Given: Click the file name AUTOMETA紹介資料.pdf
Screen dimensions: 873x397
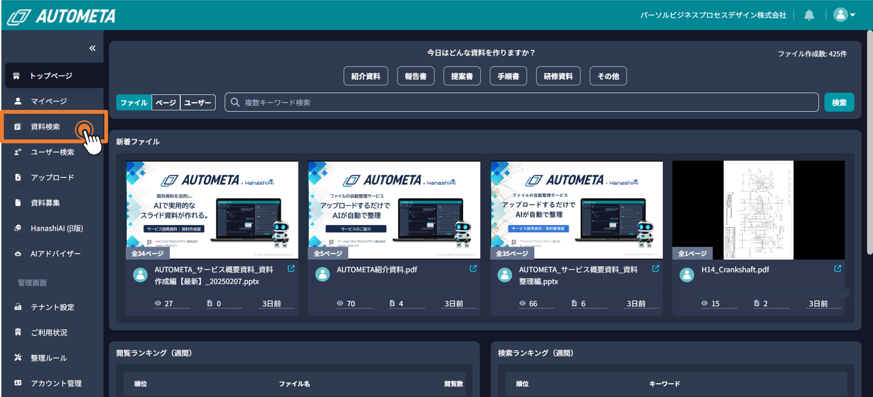Looking at the screenshot, I should pos(377,270).
